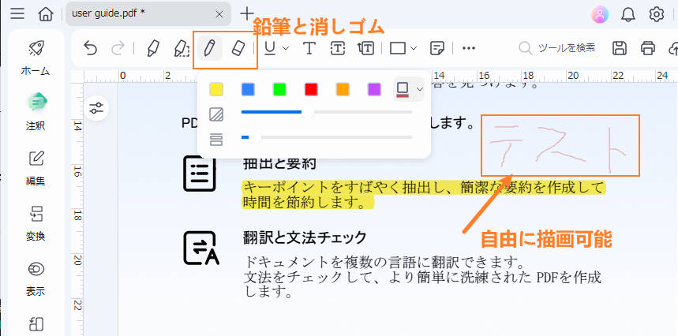Viewport: 678px width, 336px height.
Task: Click the ツールを検索 search field
Action: click(x=558, y=48)
